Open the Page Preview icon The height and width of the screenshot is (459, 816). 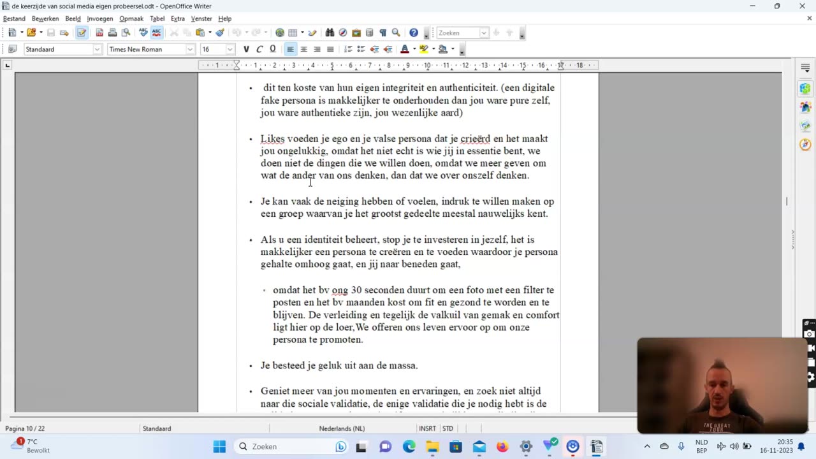coord(126,33)
